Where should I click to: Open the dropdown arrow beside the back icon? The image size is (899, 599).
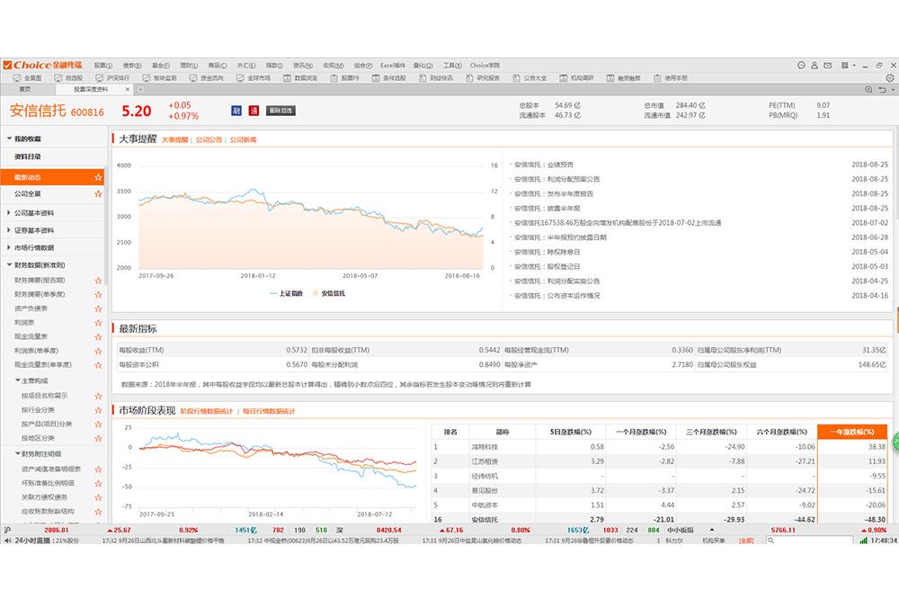click(x=892, y=90)
